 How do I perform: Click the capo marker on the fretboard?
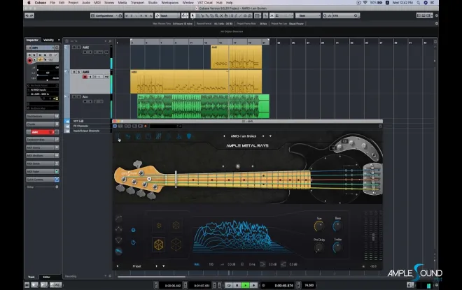click(x=176, y=179)
